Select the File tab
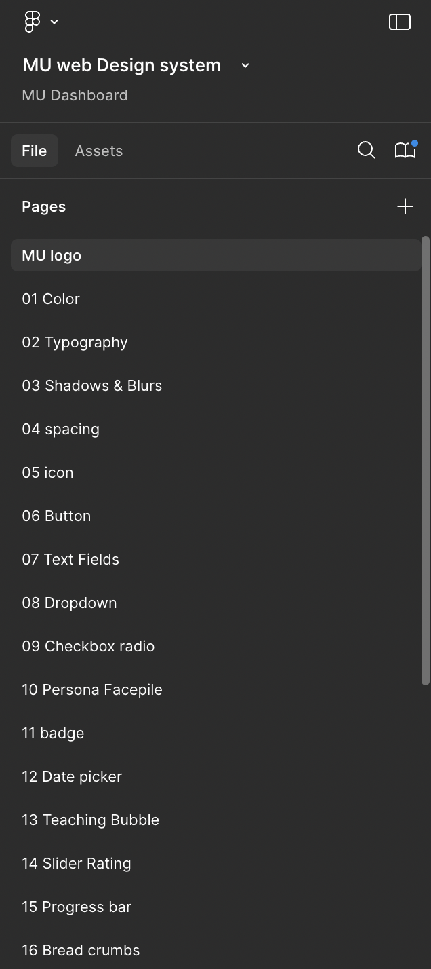The height and width of the screenshot is (969, 431). pos(34,151)
